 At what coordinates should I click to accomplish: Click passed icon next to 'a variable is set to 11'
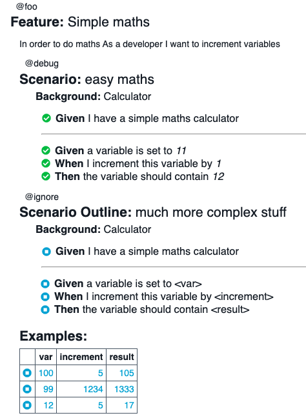[x=46, y=150]
